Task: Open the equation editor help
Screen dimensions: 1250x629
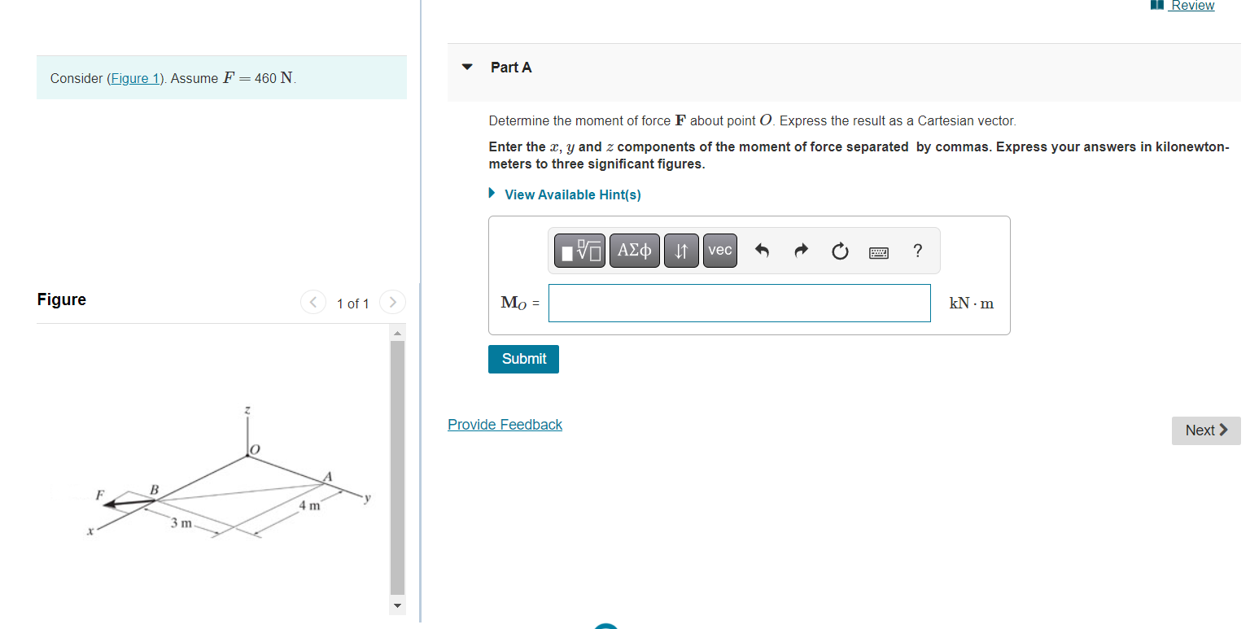Action: pyautogui.click(x=917, y=251)
